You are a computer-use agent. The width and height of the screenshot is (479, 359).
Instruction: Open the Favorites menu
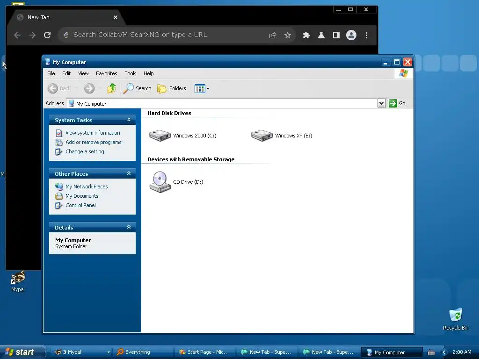click(x=106, y=73)
